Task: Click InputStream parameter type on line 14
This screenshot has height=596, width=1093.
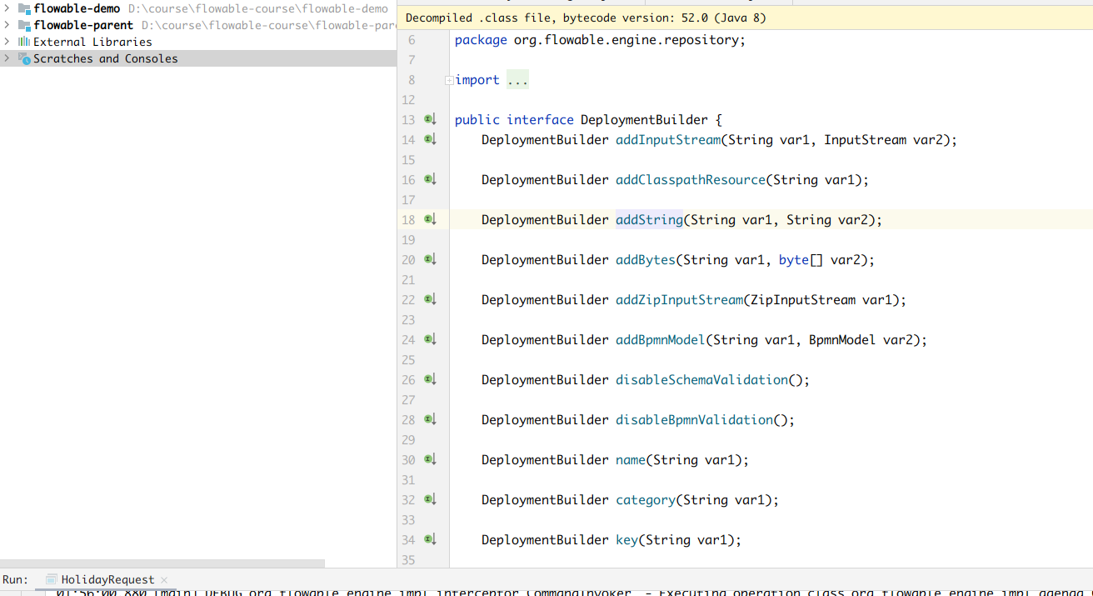Action: click(x=865, y=140)
